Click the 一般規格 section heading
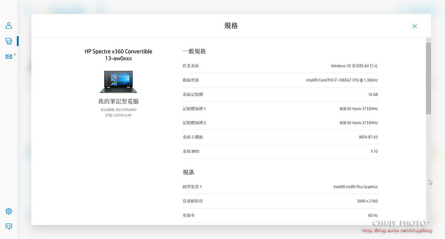The height and width of the screenshot is (239, 445). (194, 51)
